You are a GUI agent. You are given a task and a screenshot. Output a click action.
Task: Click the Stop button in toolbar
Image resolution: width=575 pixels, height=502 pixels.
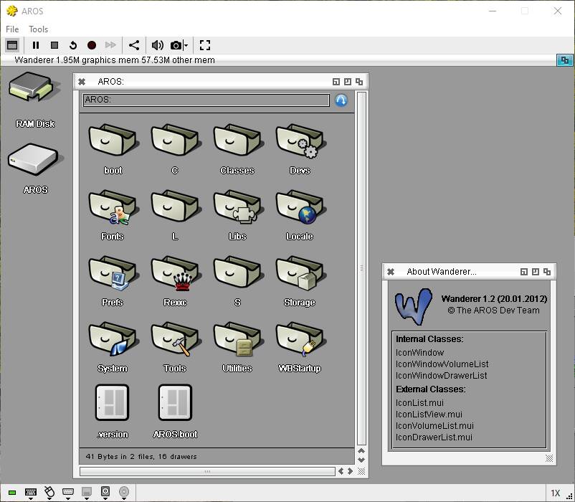click(x=54, y=45)
